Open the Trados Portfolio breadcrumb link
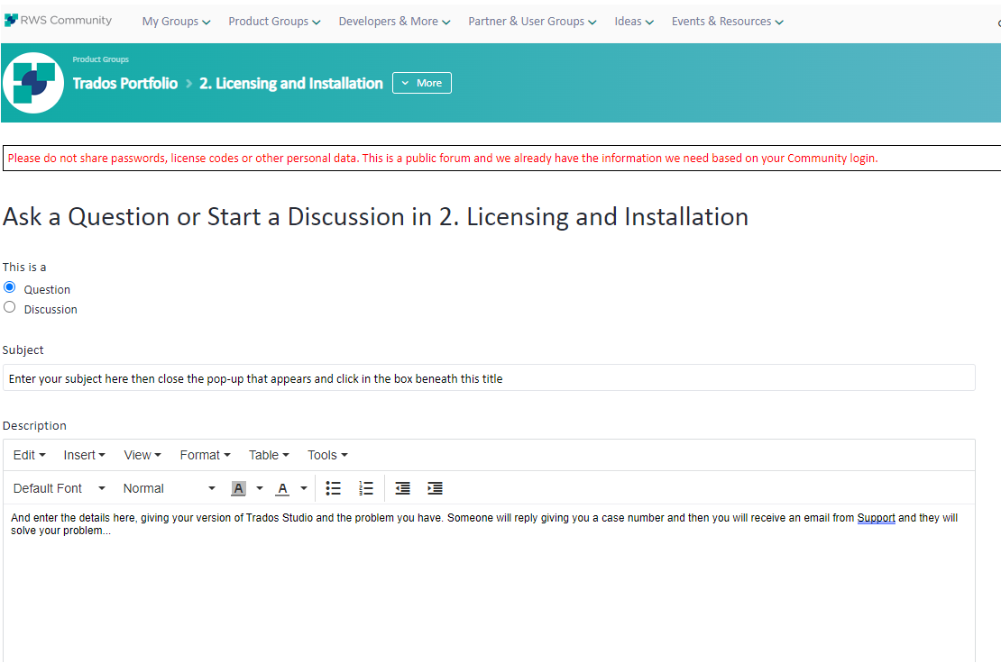 click(125, 83)
